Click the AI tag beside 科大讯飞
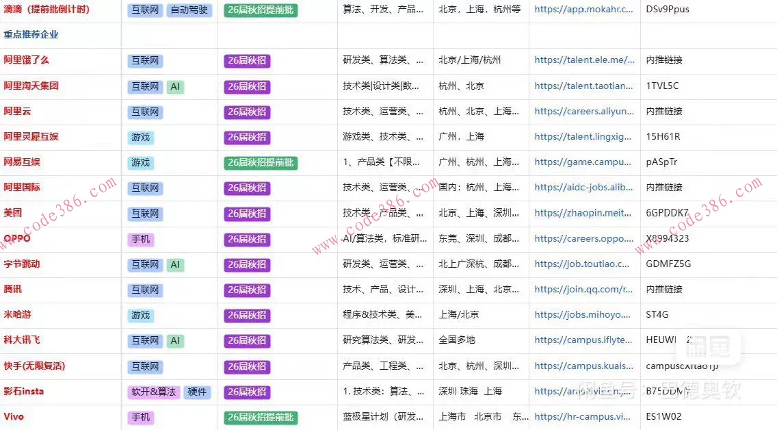The image size is (777, 430). point(175,340)
